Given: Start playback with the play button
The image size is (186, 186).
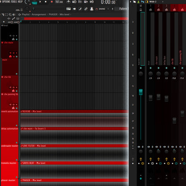Looking at the screenshot, I should pyautogui.click(x=40, y=2).
